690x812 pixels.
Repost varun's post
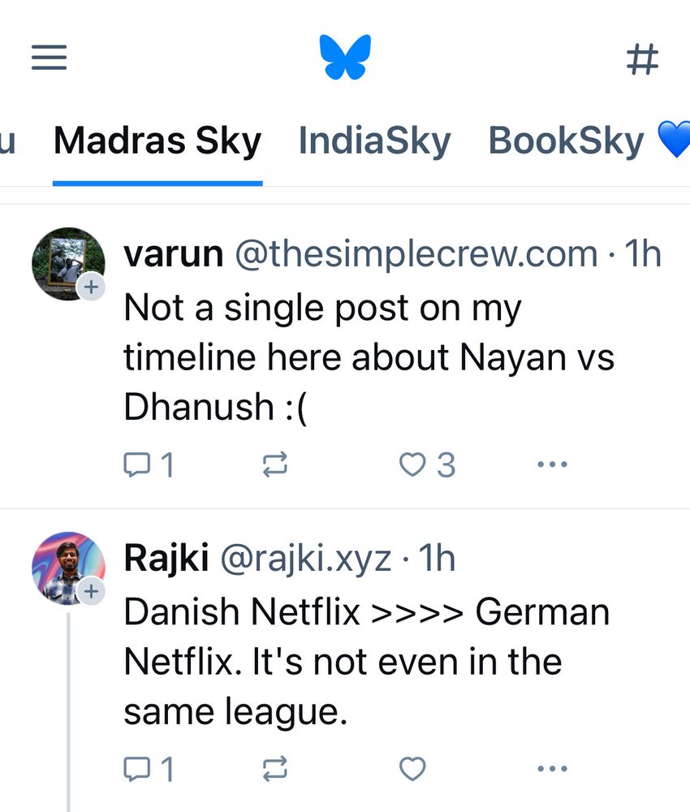[x=275, y=464]
